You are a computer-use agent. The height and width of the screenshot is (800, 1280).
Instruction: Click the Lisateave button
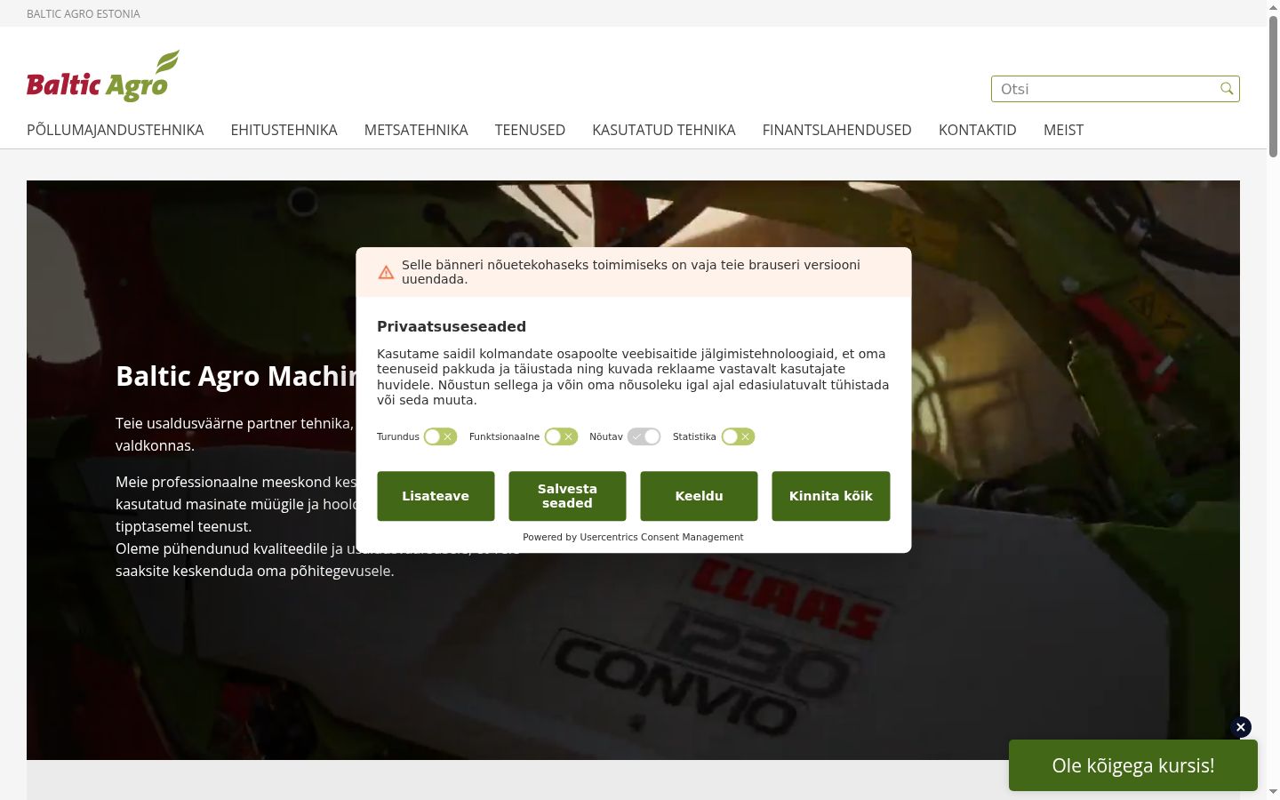coord(436,496)
